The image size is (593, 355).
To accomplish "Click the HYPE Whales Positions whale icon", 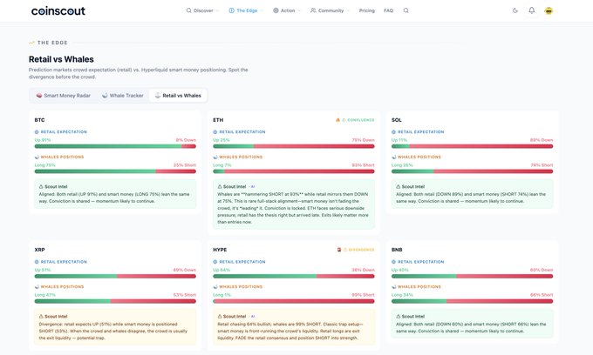I will [x=215, y=287].
